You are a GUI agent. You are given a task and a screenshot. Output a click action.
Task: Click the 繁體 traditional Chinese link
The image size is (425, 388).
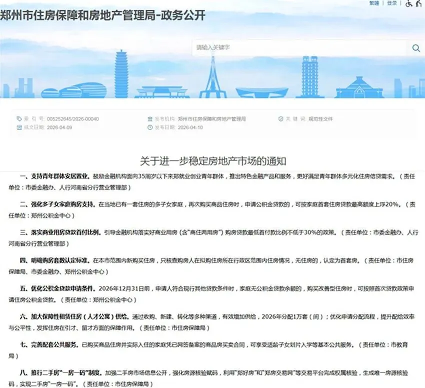click(x=374, y=3)
